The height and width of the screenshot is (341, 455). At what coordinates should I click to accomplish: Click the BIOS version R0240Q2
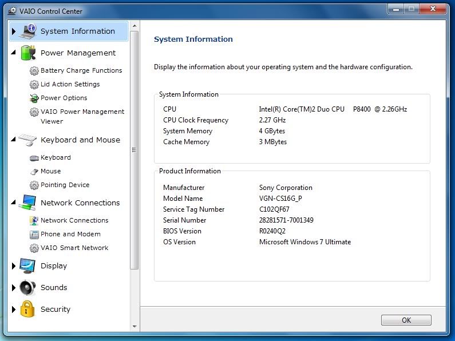[272, 231]
